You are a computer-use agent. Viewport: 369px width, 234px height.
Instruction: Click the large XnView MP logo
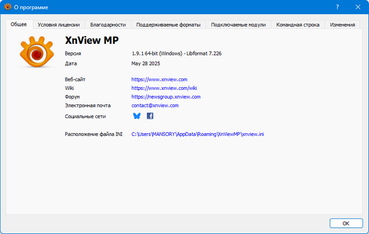(x=37, y=52)
